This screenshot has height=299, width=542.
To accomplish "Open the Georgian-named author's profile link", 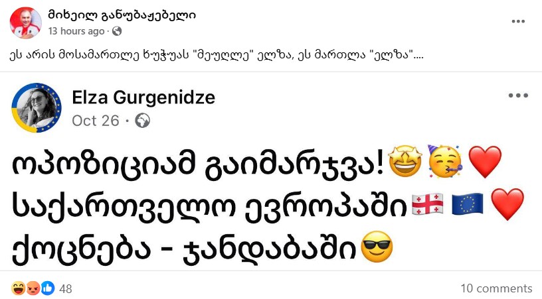I will [122, 15].
